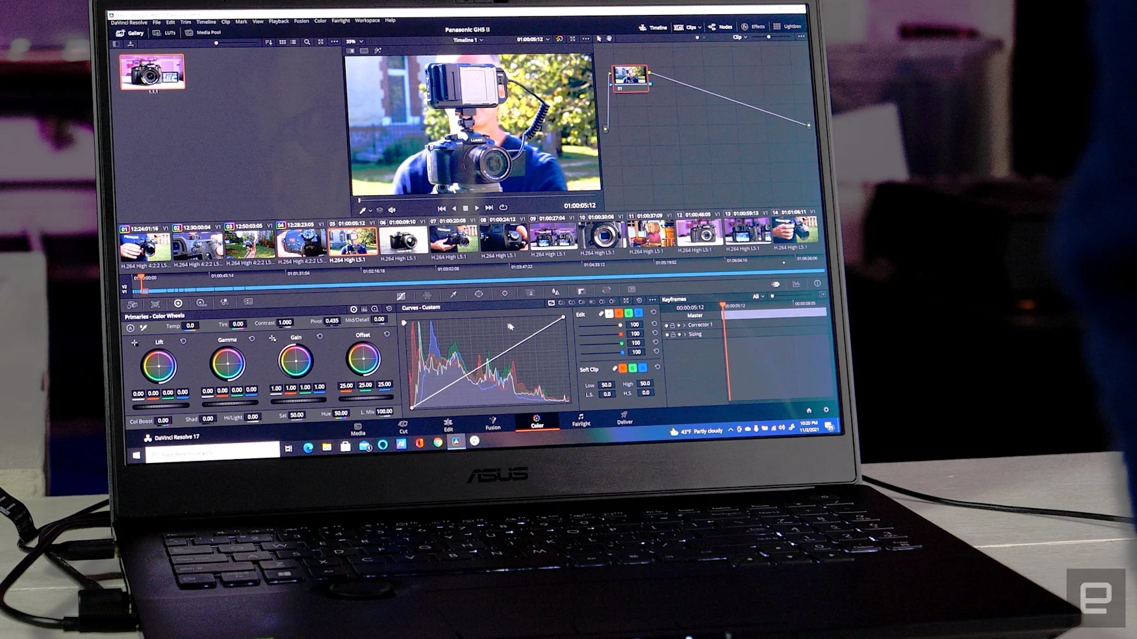Open the Lightbox view
The height and width of the screenshot is (639, 1137).
pos(787,27)
